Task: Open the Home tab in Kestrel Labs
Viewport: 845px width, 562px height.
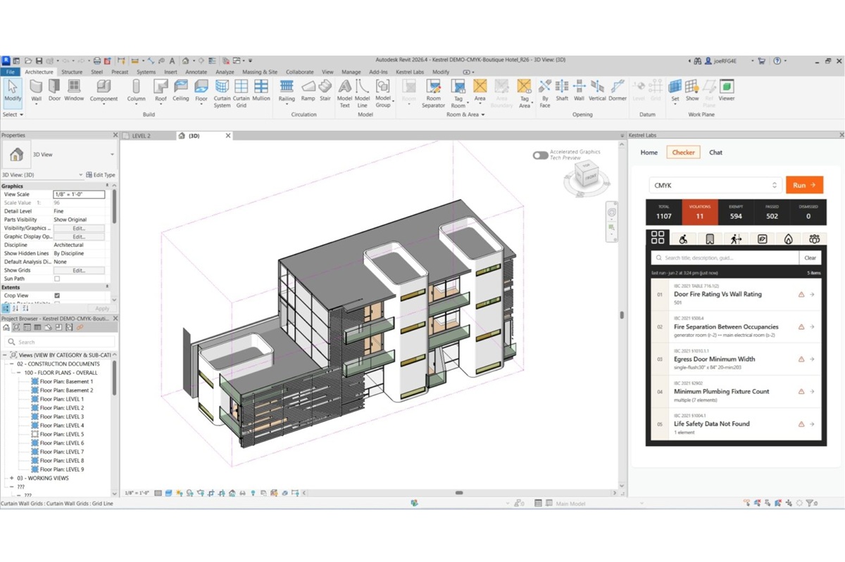Action: tap(649, 152)
